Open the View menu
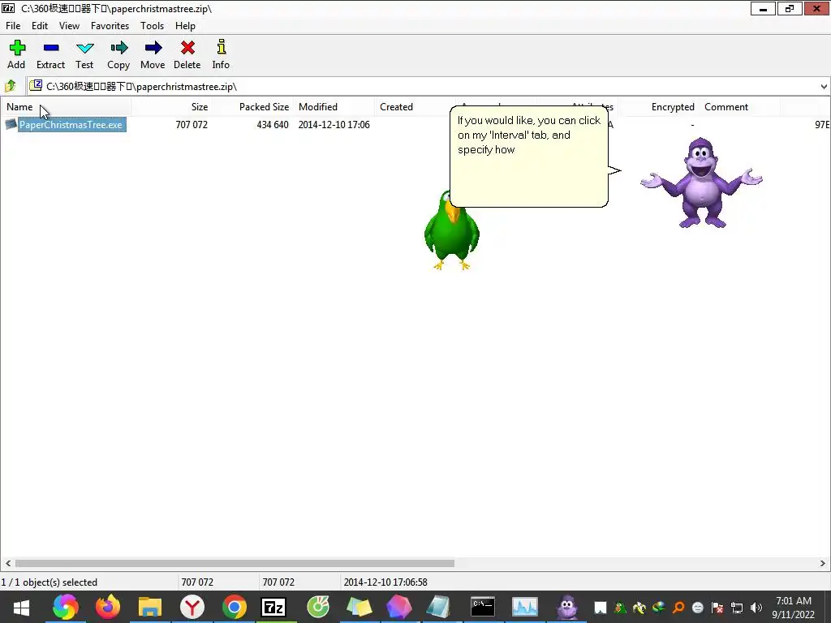The image size is (831, 623). click(70, 25)
